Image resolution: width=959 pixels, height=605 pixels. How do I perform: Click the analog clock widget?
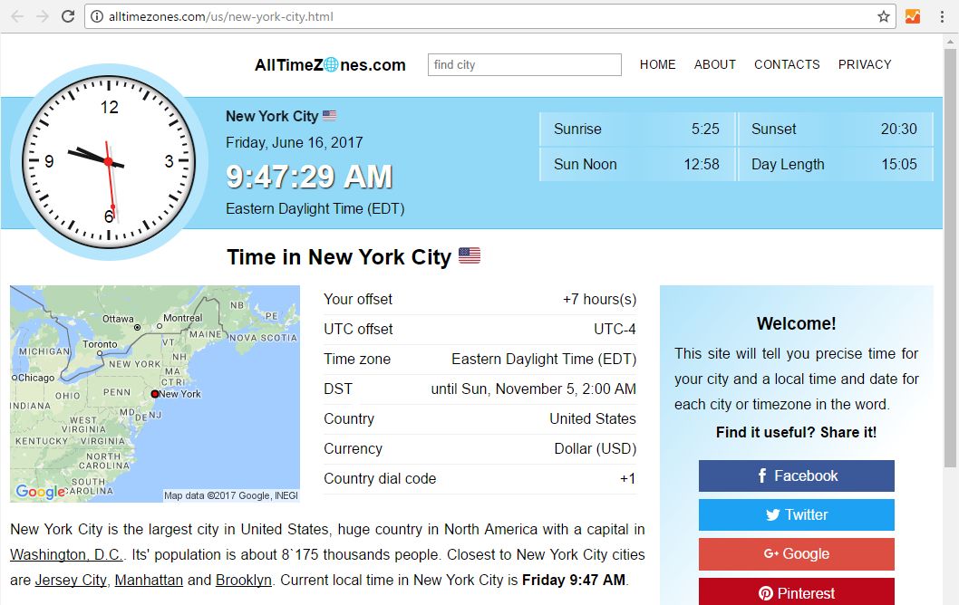pyautogui.click(x=108, y=160)
